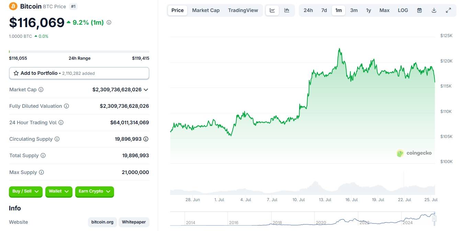Click the $116,069 price text
This screenshot has width=463, height=231.
(37, 22)
